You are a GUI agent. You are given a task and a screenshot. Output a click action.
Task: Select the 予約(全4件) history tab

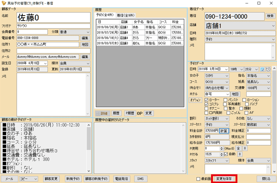105,15
